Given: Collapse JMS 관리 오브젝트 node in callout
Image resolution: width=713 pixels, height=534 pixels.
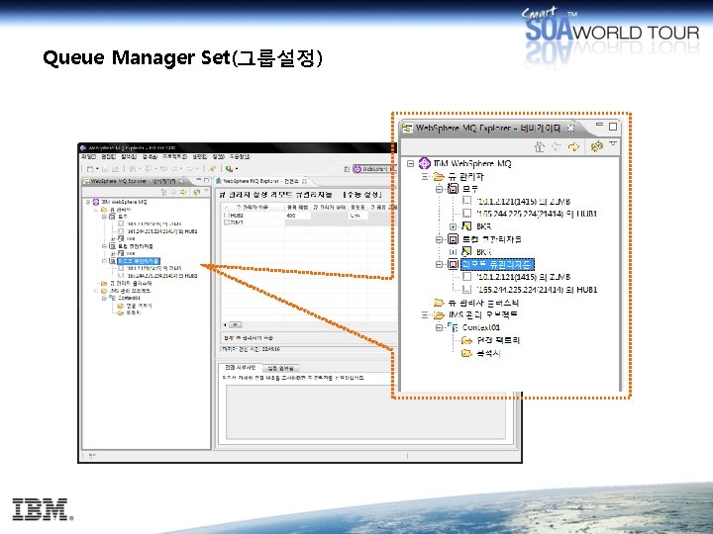Looking at the screenshot, I should (425, 314).
